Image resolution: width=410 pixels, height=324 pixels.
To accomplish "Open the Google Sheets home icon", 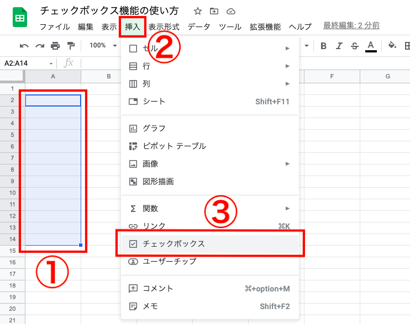I will (20, 18).
